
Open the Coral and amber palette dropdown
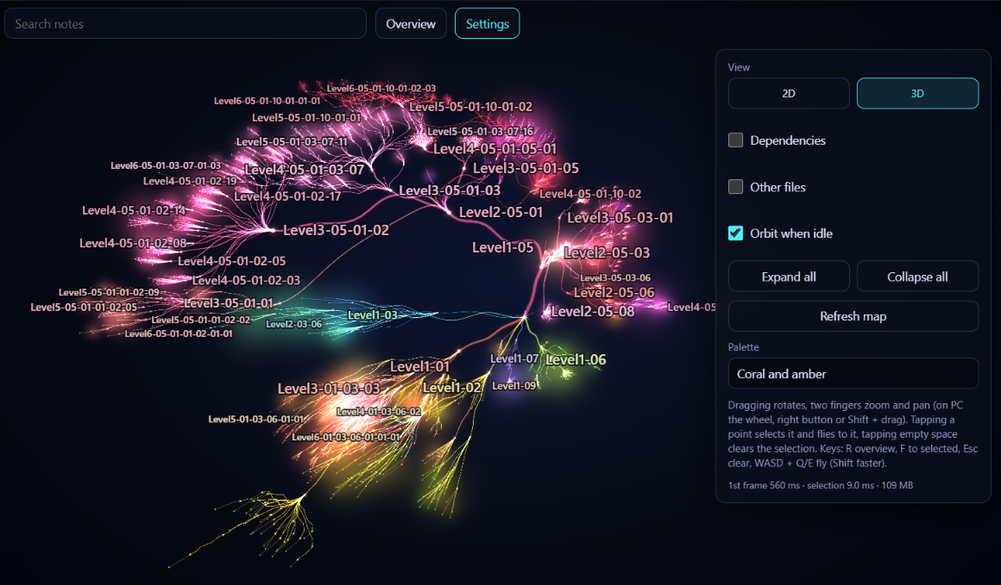(853, 373)
